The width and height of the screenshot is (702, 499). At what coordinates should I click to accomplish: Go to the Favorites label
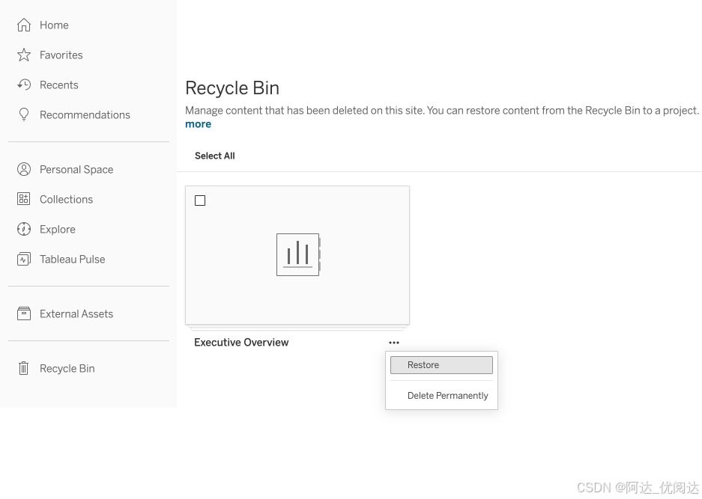(x=61, y=55)
